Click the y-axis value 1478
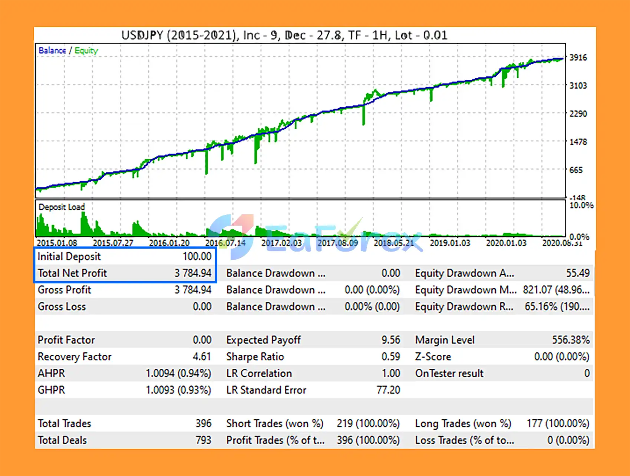Screen dimensions: 630x476 (x=578, y=142)
